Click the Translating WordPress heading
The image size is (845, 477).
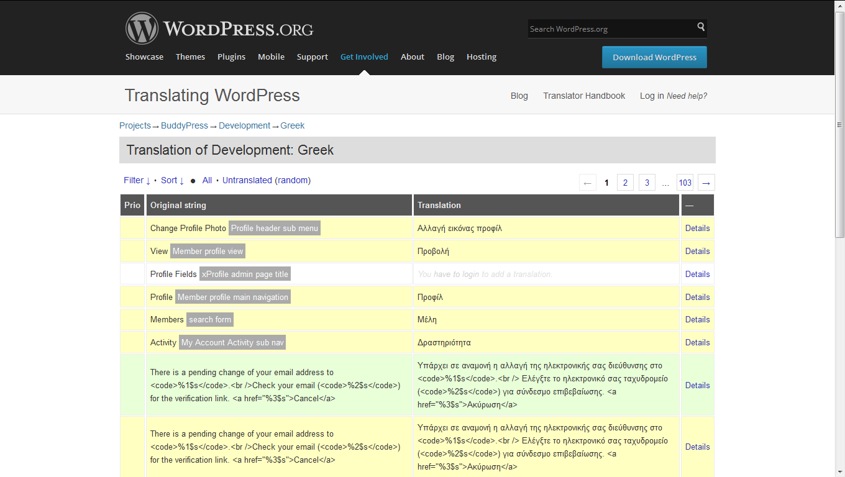pyautogui.click(x=212, y=96)
